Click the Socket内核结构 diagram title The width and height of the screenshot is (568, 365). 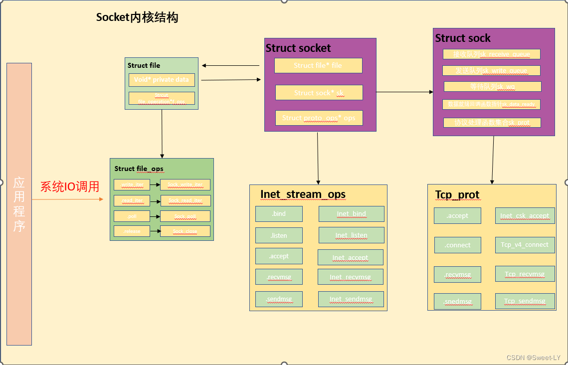point(138,17)
